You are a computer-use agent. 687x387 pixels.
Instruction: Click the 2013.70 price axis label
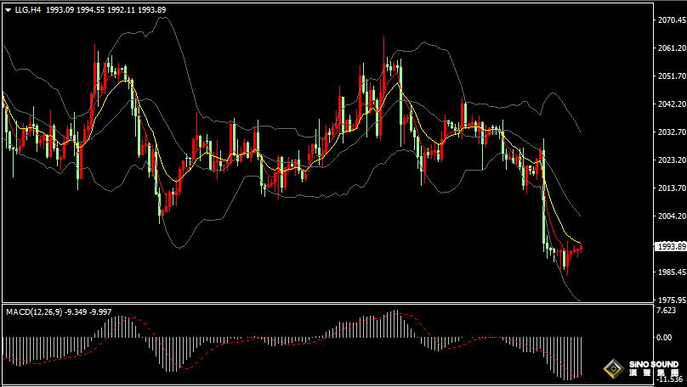tap(670, 188)
